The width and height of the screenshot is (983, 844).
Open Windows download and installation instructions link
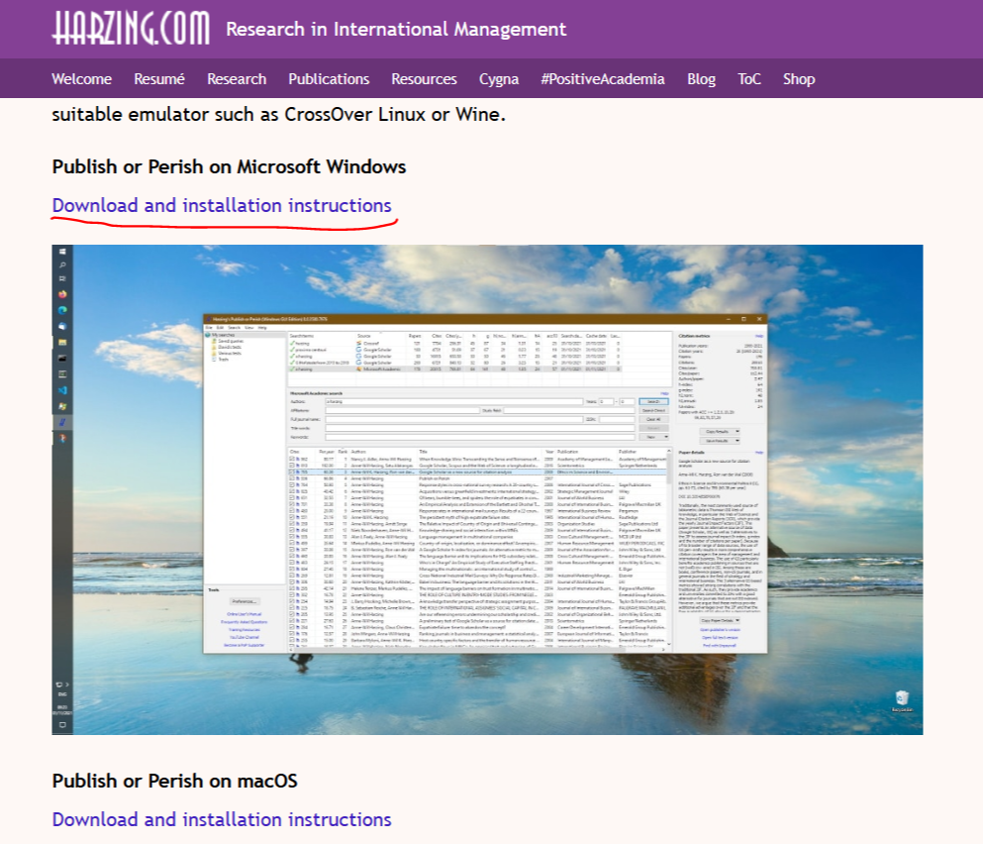tap(222, 205)
